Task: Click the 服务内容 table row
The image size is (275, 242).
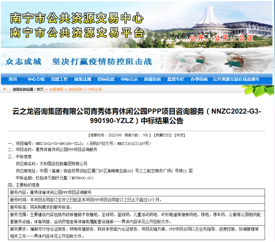Action: [137, 192]
